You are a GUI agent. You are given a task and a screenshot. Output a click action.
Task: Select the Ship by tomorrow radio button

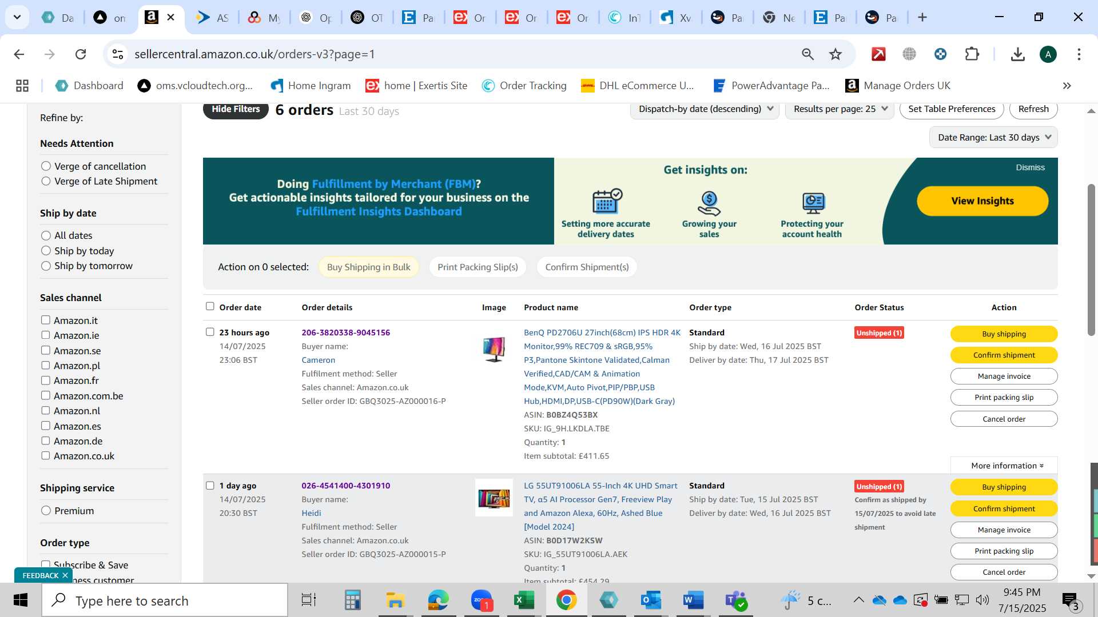pos(46,266)
